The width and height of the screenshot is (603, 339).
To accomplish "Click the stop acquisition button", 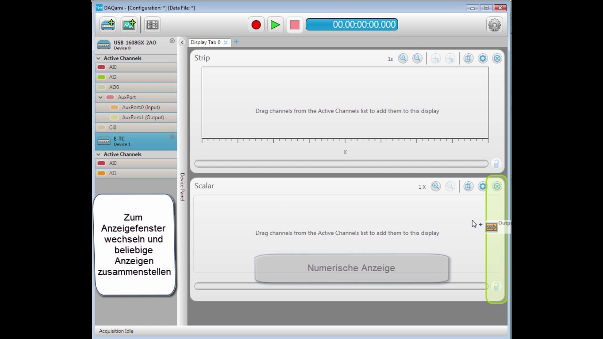I will pos(294,24).
